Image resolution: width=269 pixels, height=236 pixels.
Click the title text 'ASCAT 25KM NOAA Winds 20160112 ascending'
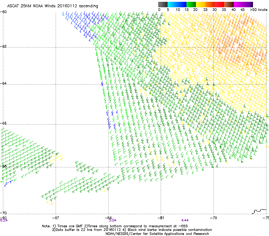click(x=52, y=6)
